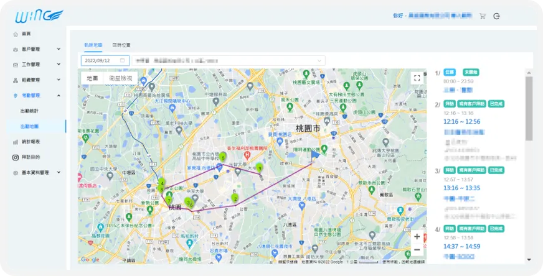This screenshot has width=543, height=276.
Task: Click the 桃園藝文廣場 park pin
Action: click(306, 74)
